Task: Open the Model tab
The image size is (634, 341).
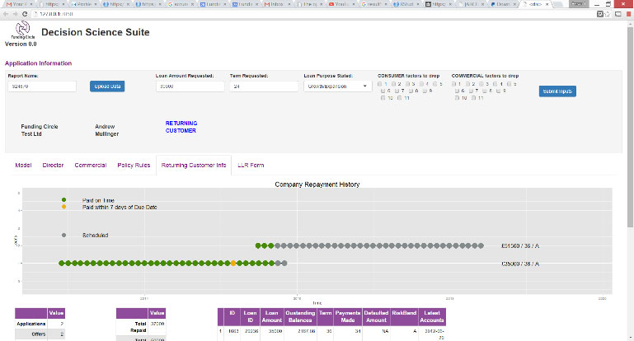Action: [x=23, y=166]
